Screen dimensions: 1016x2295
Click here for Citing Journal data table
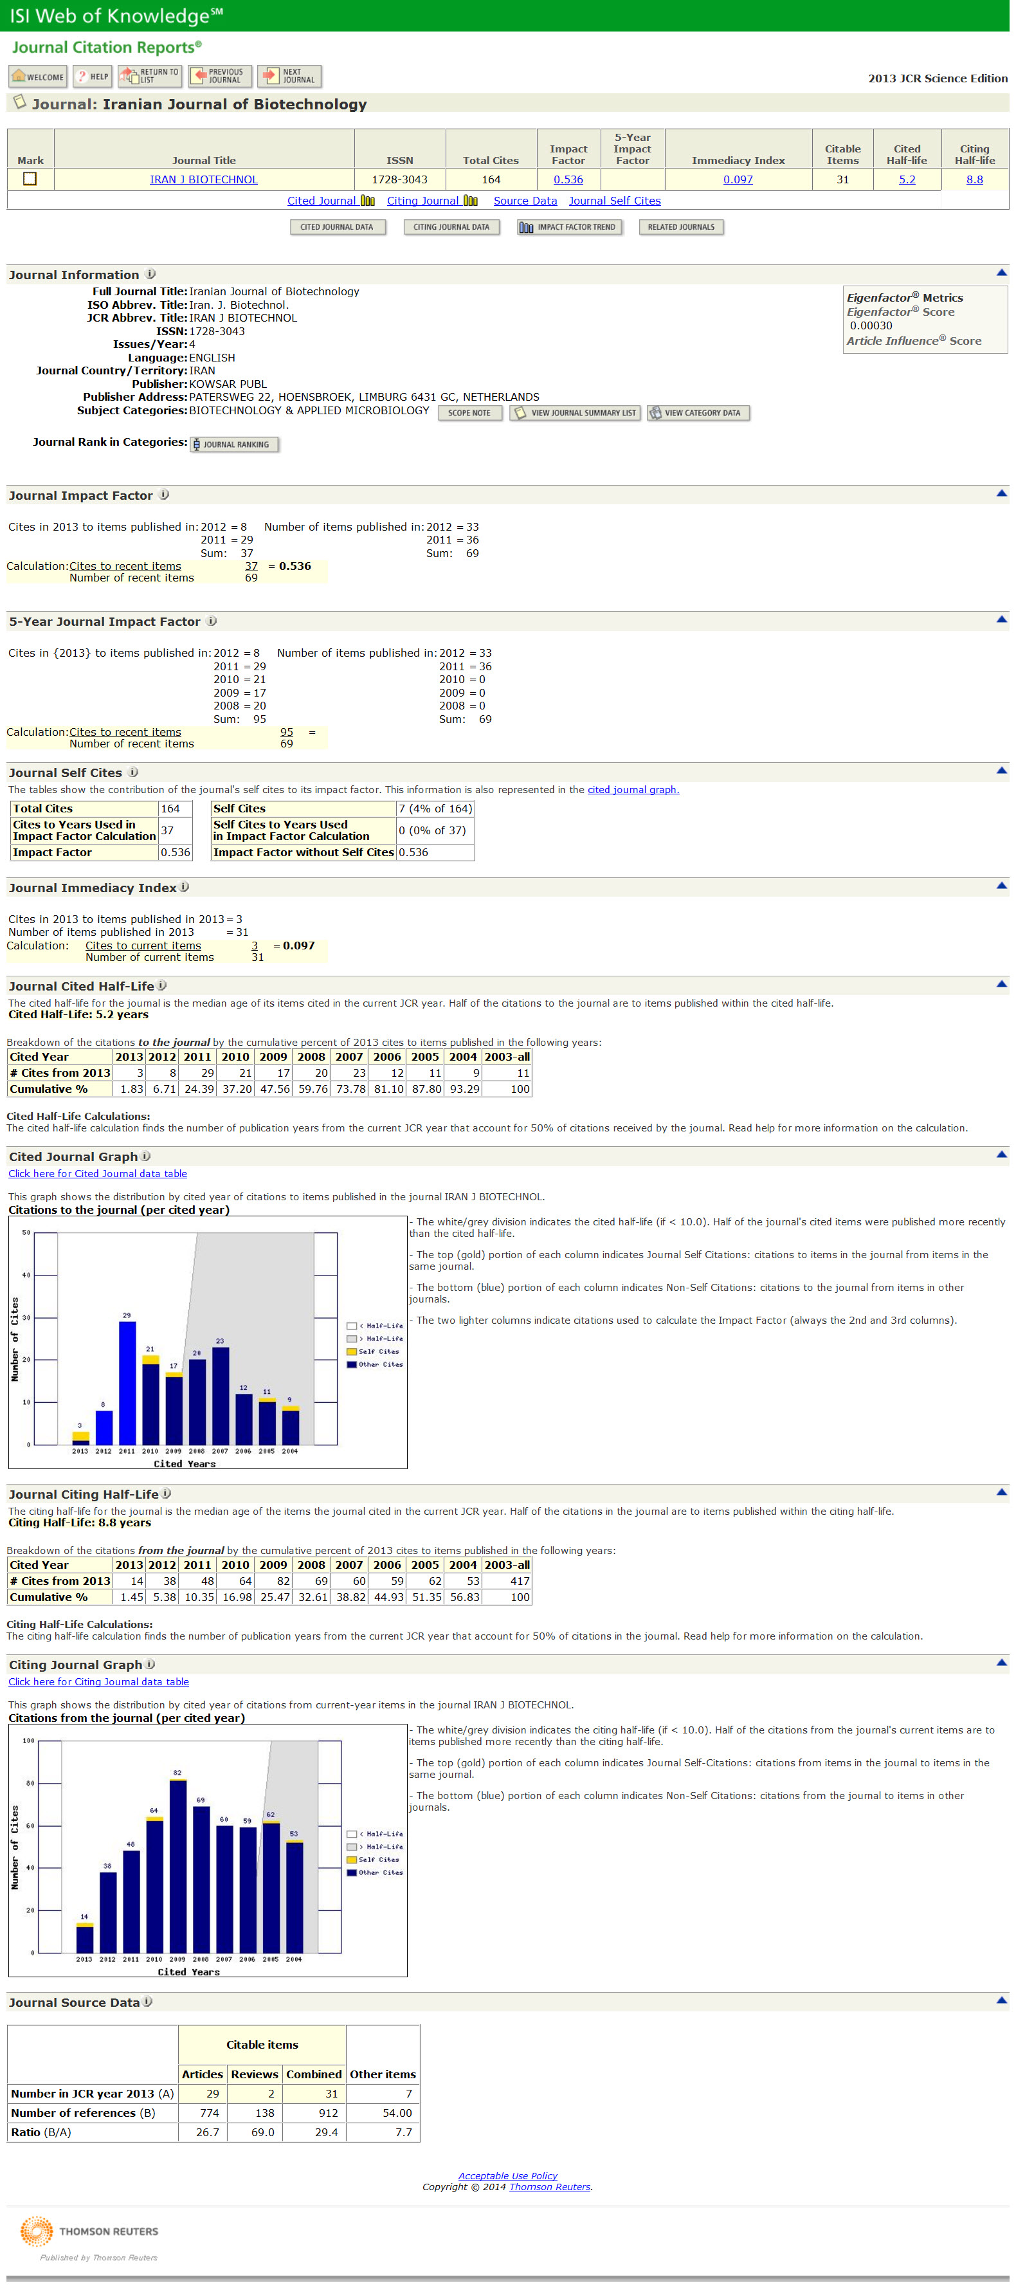coord(99,1682)
